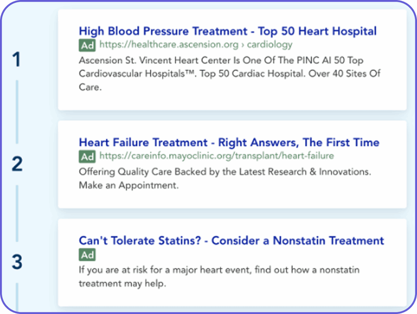The width and height of the screenshot is (417, 314).
Task: Click the Ad badge under the Nonstatin Treatment title
Action: 87,255
